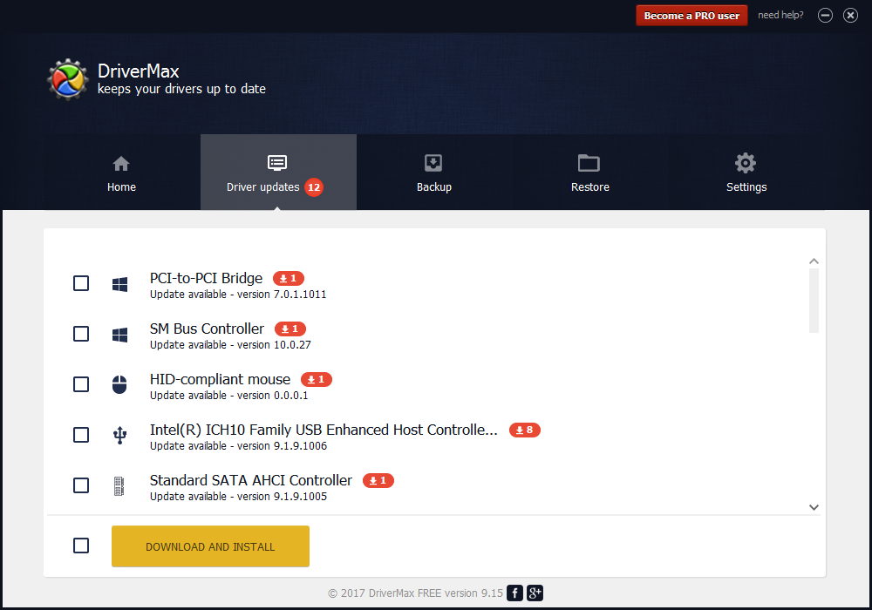
Task: Click download badge next to Standard SATA AHCI Controller
Action: coord(378,480)
